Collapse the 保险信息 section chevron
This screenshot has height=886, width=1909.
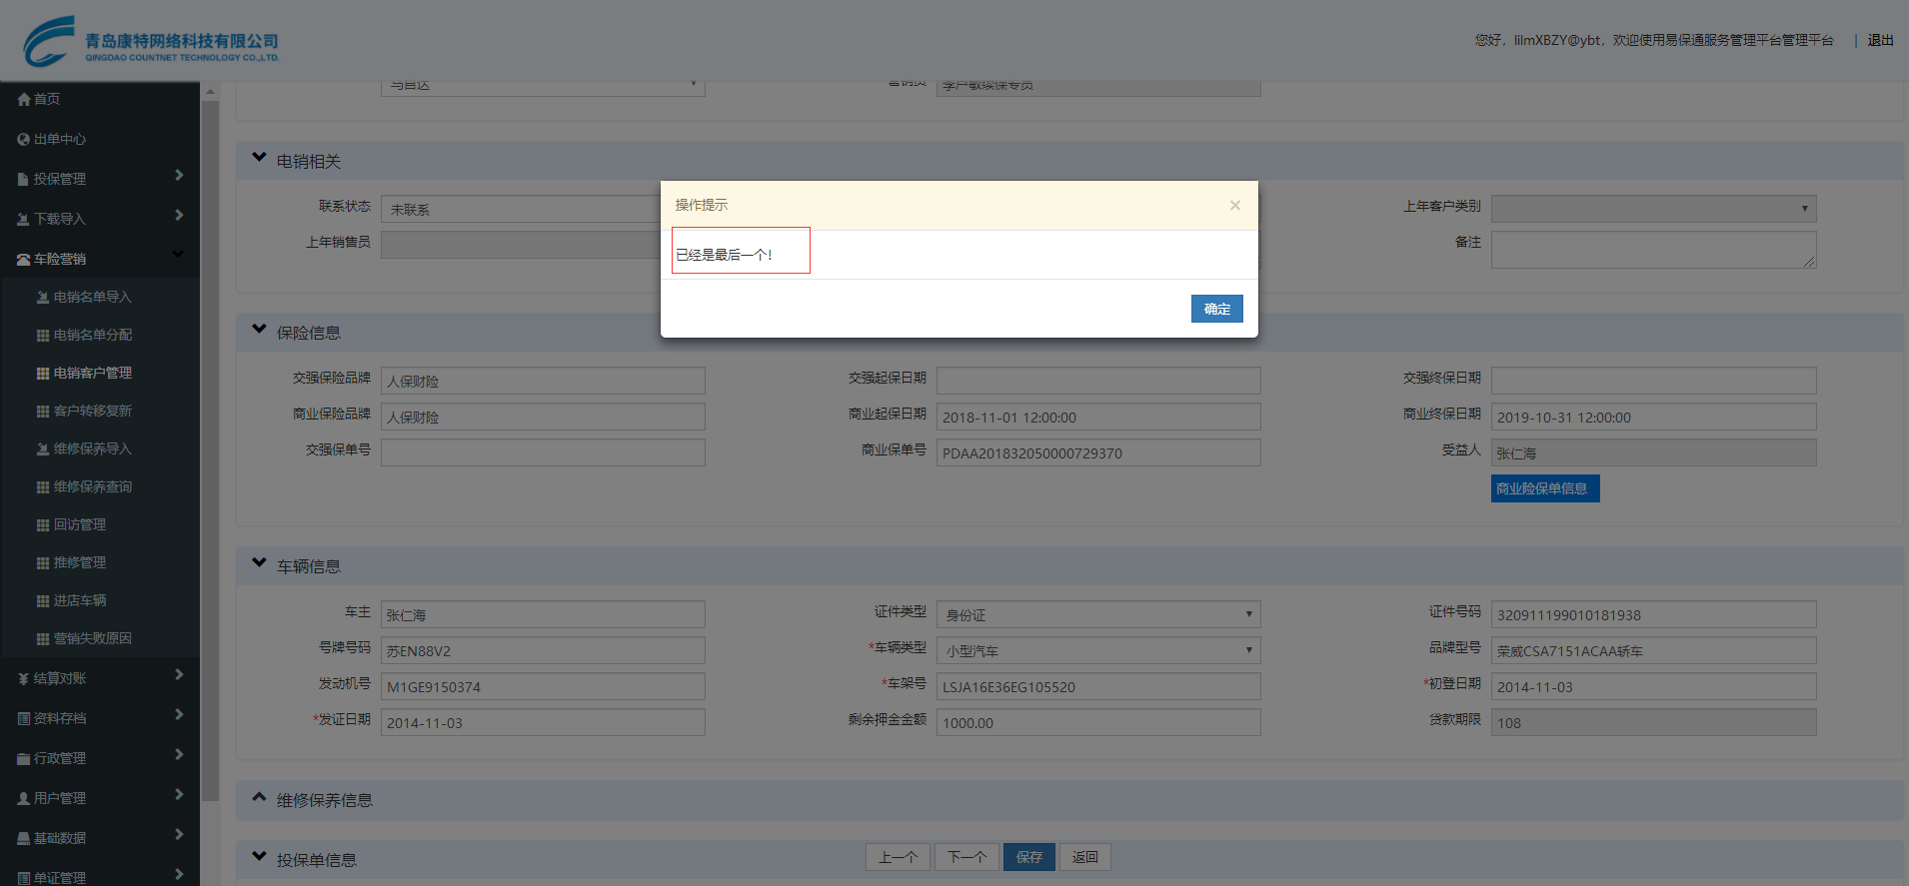coord(259,330)
